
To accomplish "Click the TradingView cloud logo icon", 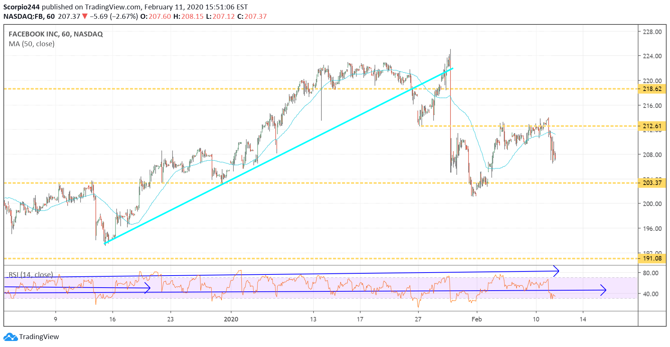I will 11,337.
